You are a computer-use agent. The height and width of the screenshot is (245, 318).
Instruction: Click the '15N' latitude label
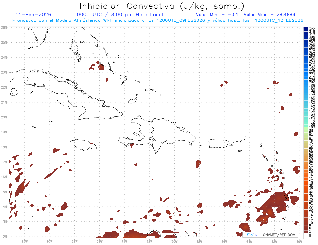tap(4, 192)
